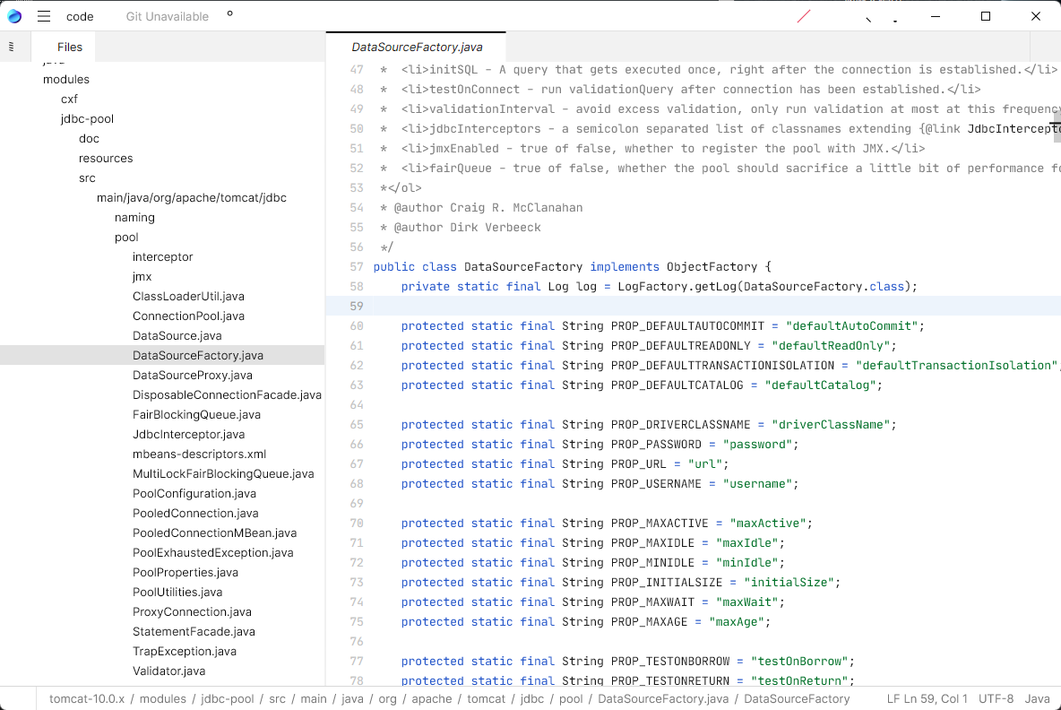1061x710 pixels.
Task: Open ConnectionPool.java file
Action: click(188, 316)
